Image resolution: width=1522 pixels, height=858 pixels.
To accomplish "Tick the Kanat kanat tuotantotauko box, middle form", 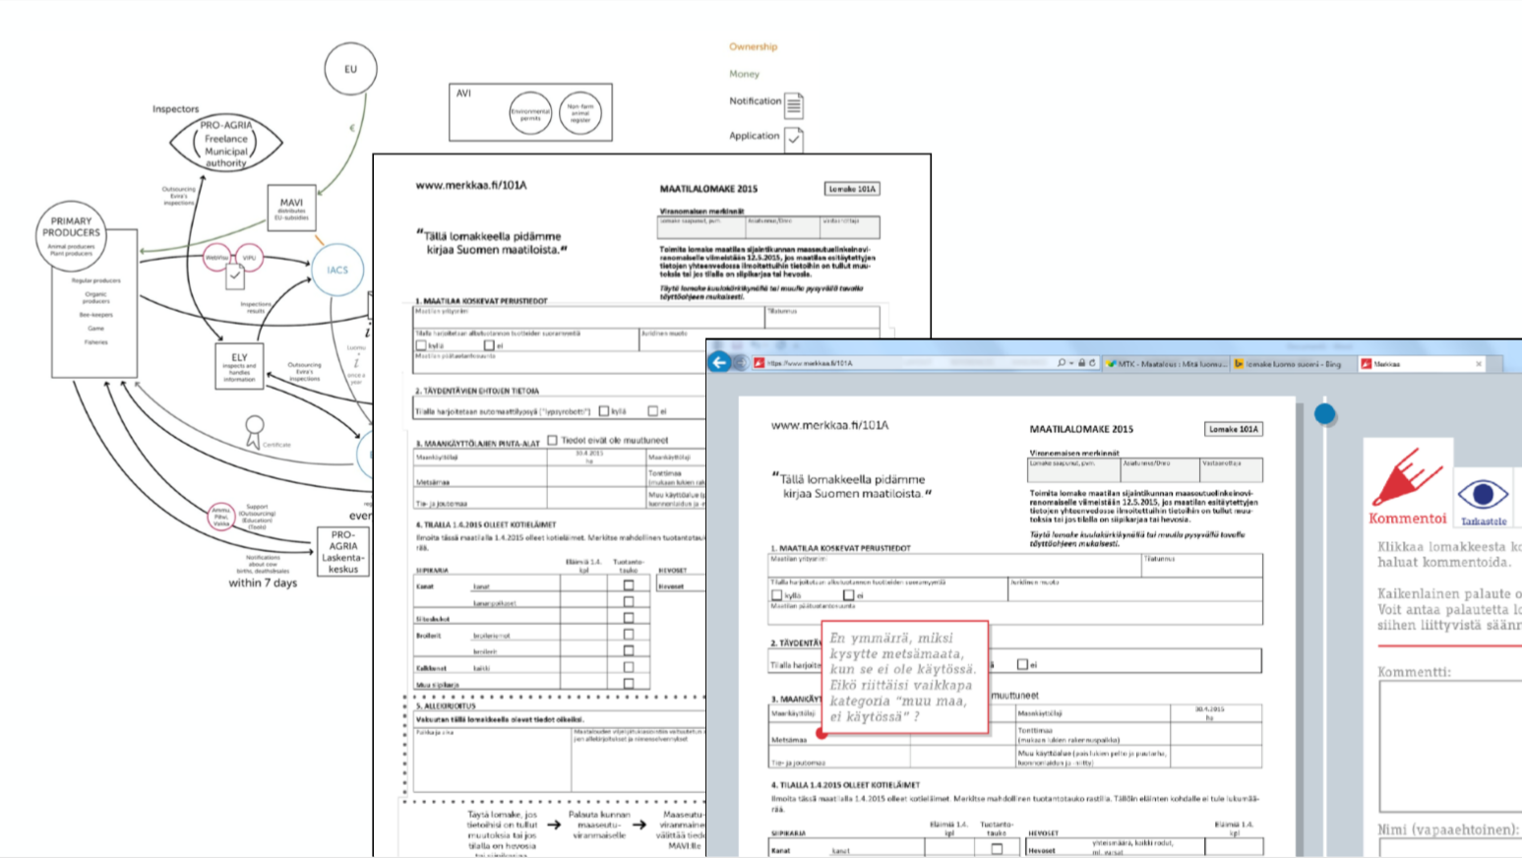I will 629,585.
